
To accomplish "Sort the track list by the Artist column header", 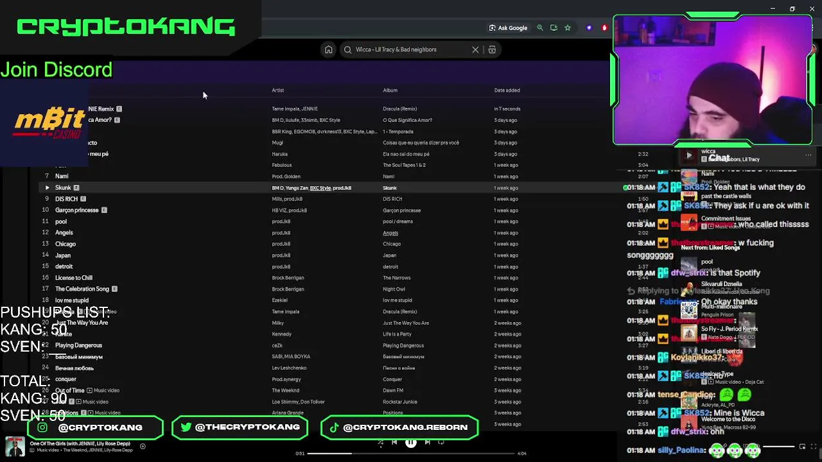I will 277,90.
